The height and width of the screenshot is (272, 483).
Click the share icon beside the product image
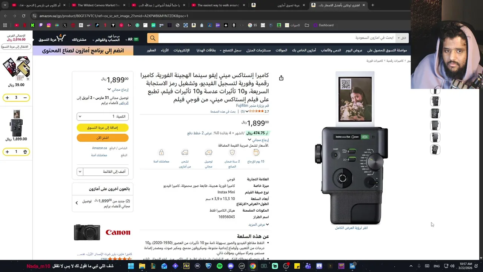(x=281, y=78)
